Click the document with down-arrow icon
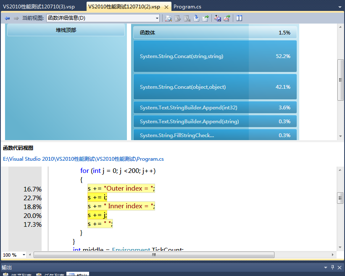 click(x=196, y=18)
